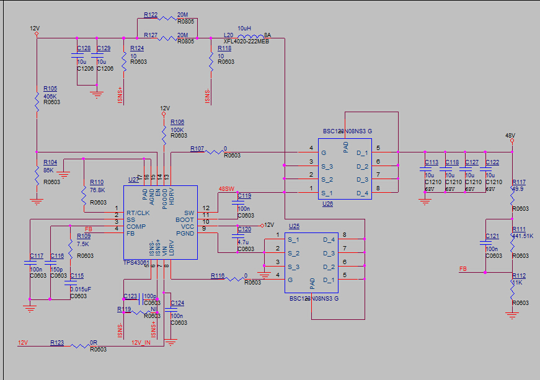
Task: Click the 48SW net label
Action: [x=226, y=189]
